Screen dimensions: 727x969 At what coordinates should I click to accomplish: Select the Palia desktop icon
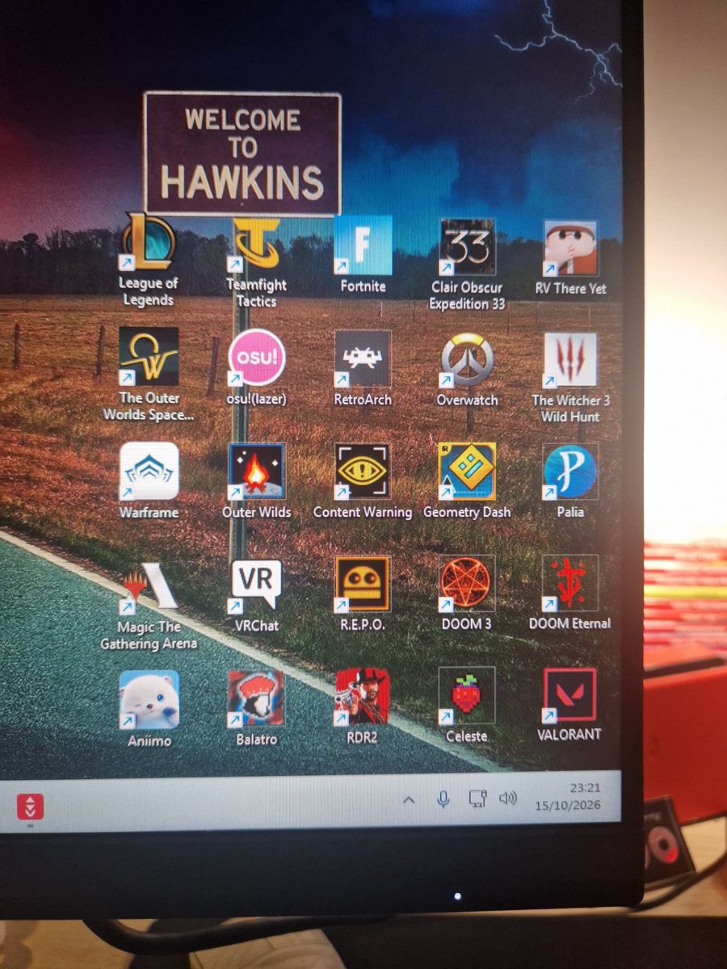[x=570, y=472]
